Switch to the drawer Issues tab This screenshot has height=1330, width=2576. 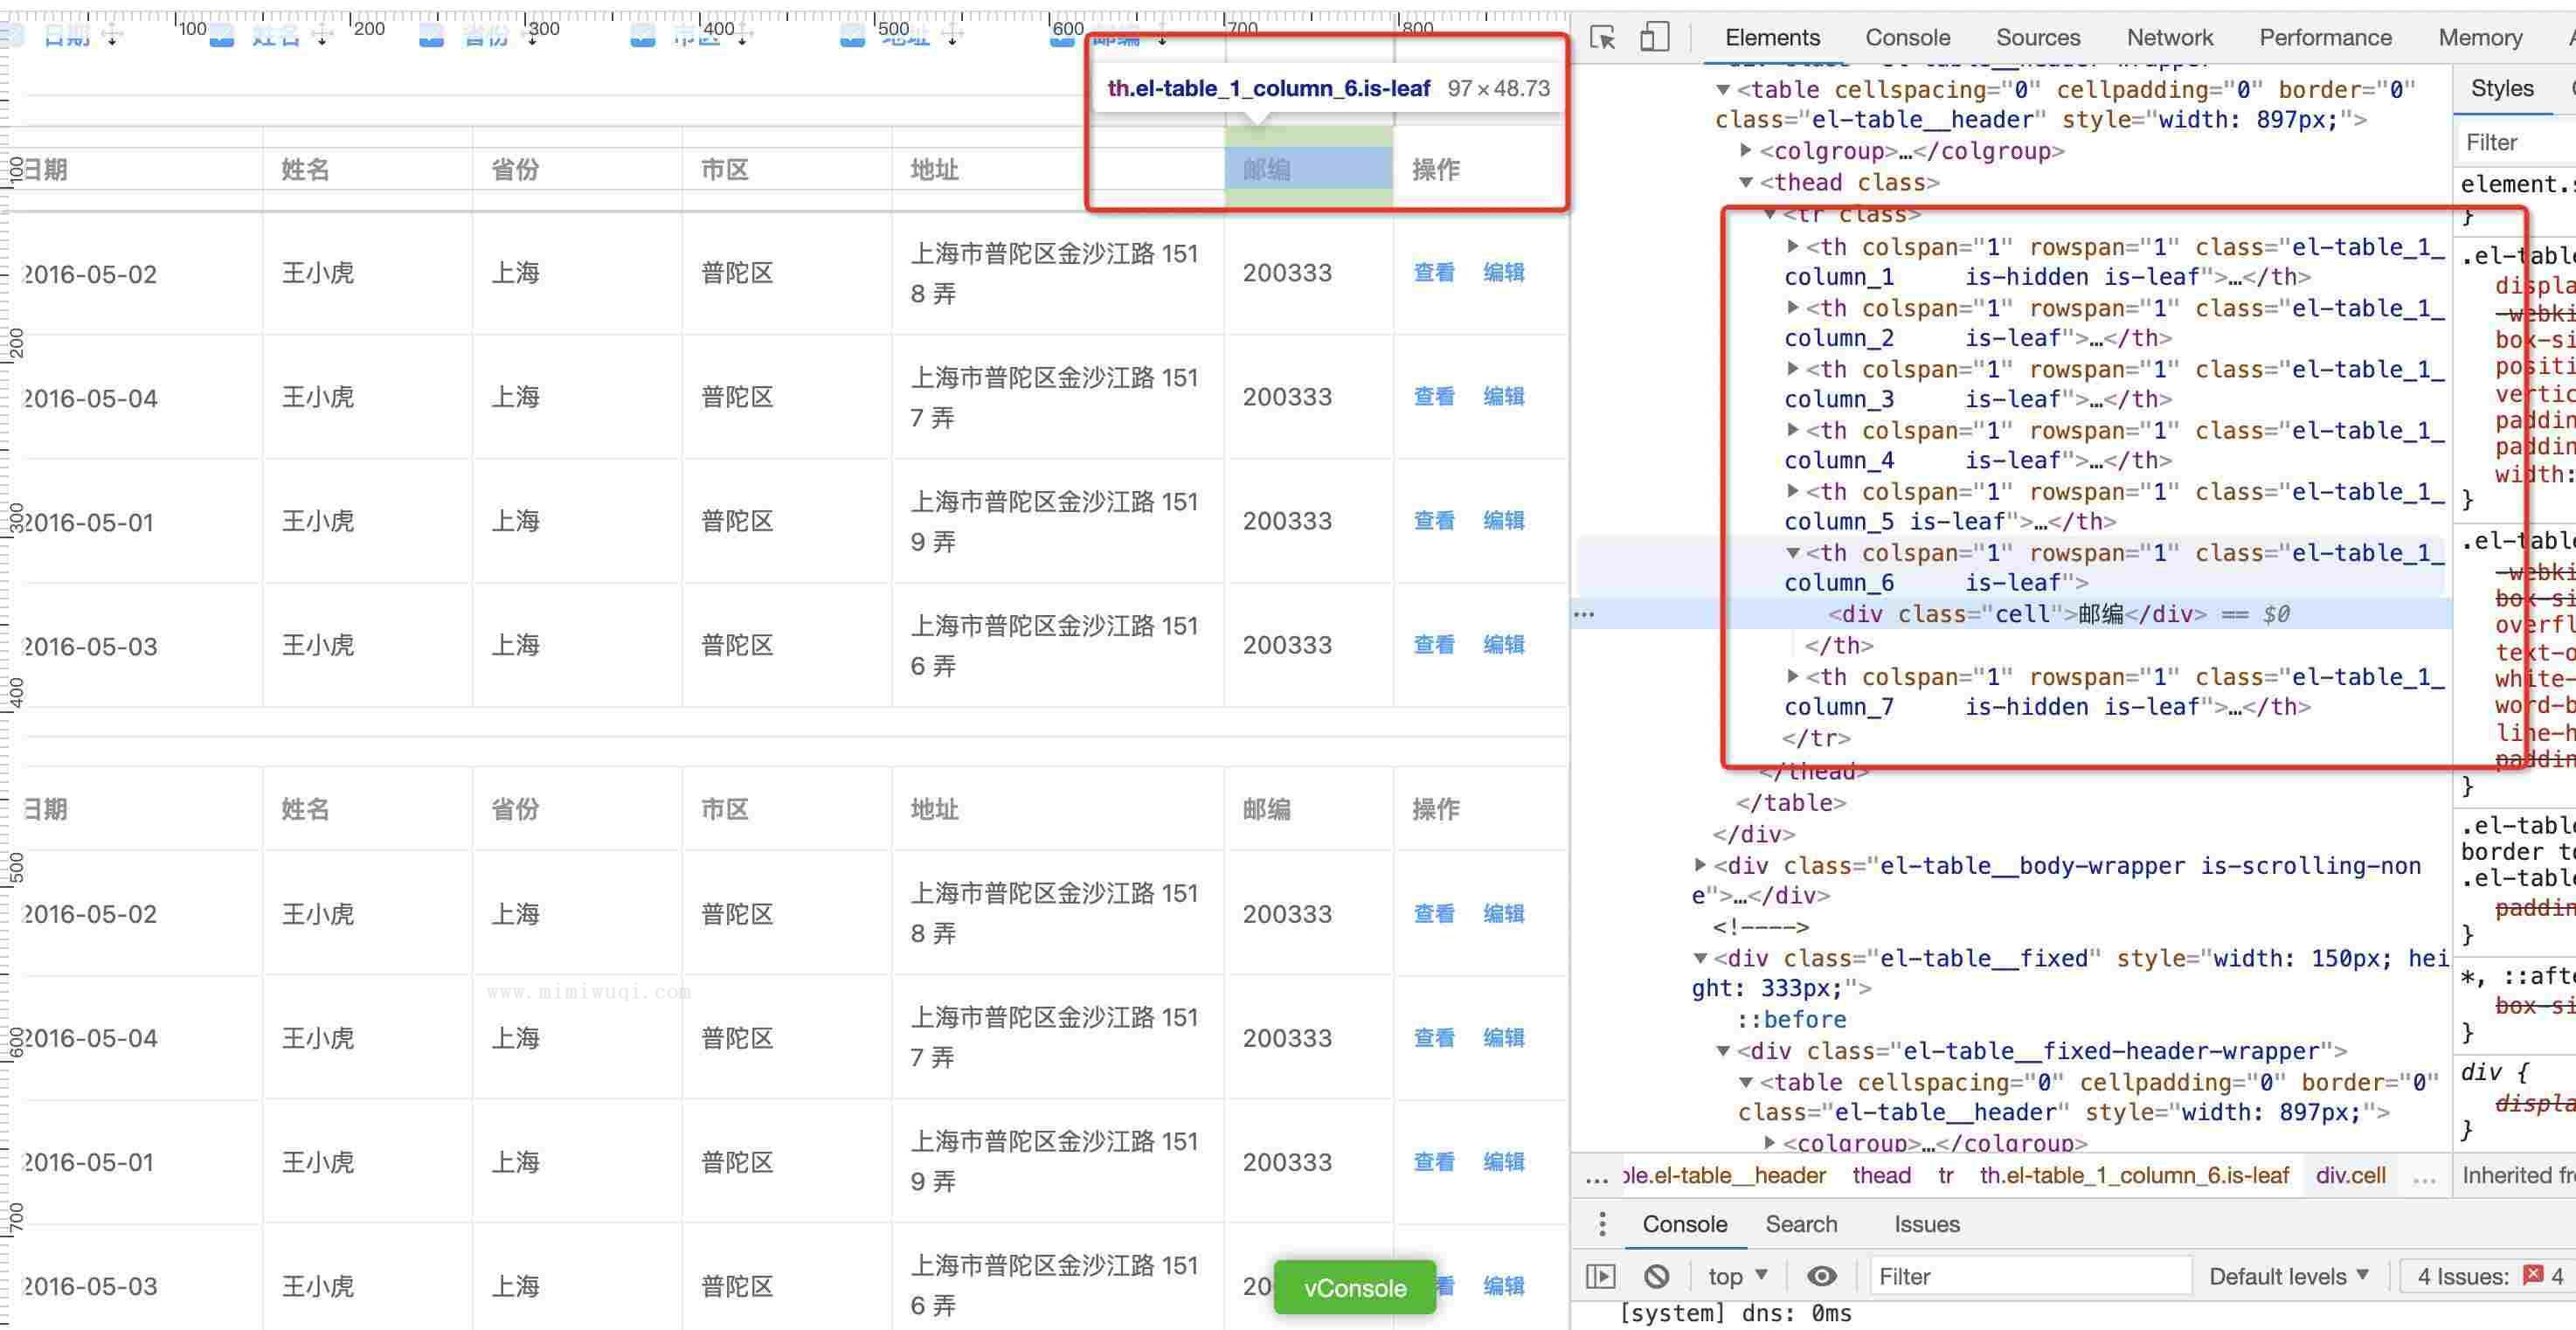click(x=1926, y=1224)
